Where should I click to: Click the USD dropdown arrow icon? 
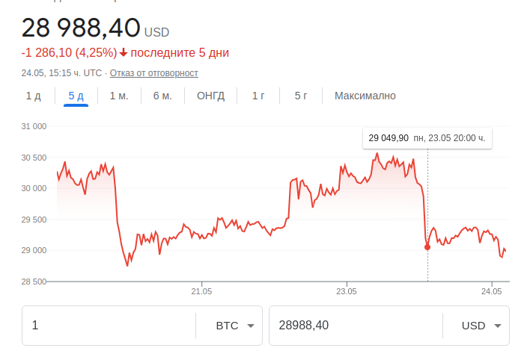click(x=498, y=326)
